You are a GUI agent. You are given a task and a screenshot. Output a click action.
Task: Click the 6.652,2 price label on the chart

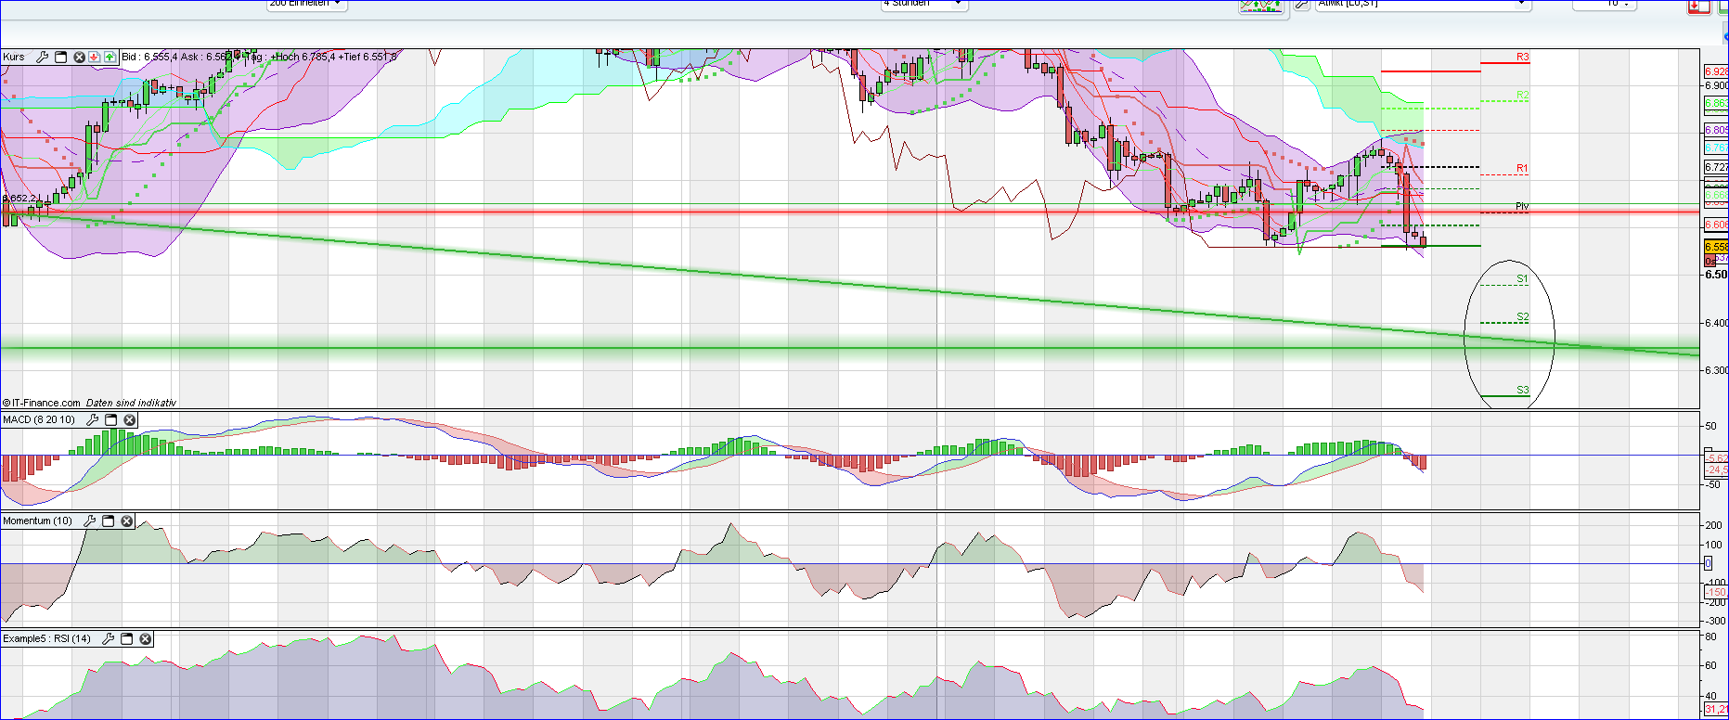19,199
